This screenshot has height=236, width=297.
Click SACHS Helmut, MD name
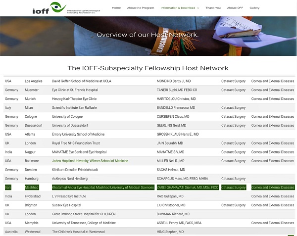coord(171,170)
